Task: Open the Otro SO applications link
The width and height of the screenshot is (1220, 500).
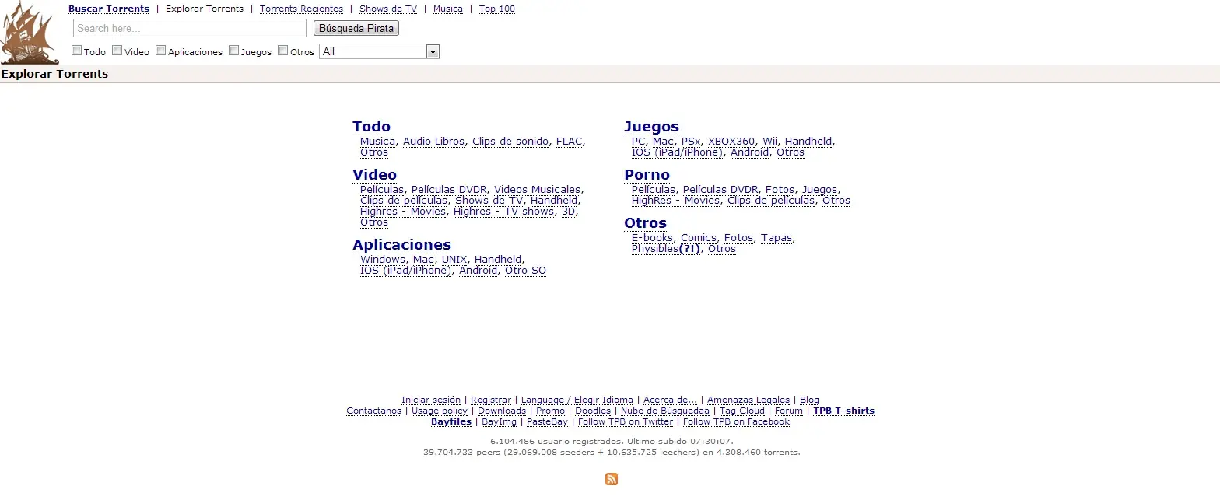Action: pos(525,271)
